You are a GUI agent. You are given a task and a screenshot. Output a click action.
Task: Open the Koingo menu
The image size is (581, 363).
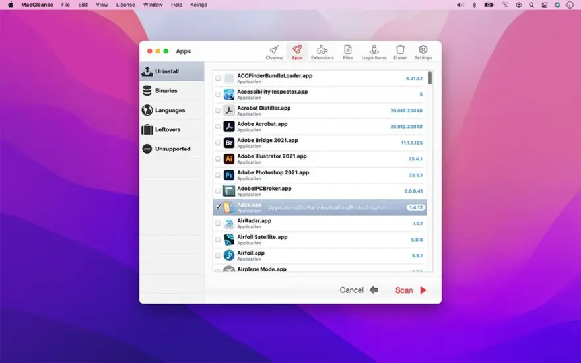pyautogui.click(x=199, y=5)
